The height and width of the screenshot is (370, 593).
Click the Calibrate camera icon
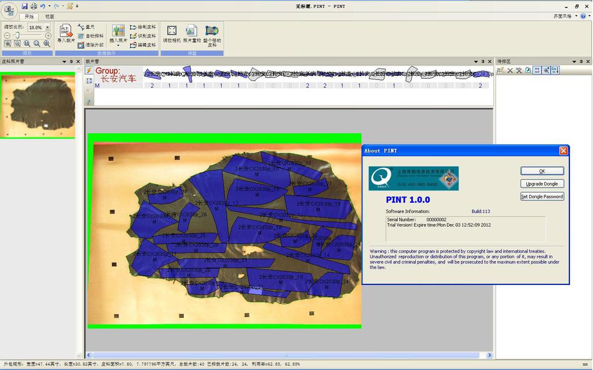click(x=171, y=34)
